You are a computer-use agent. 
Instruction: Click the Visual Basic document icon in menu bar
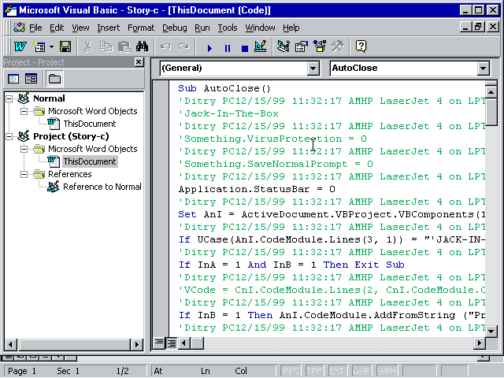pos(19,28)
